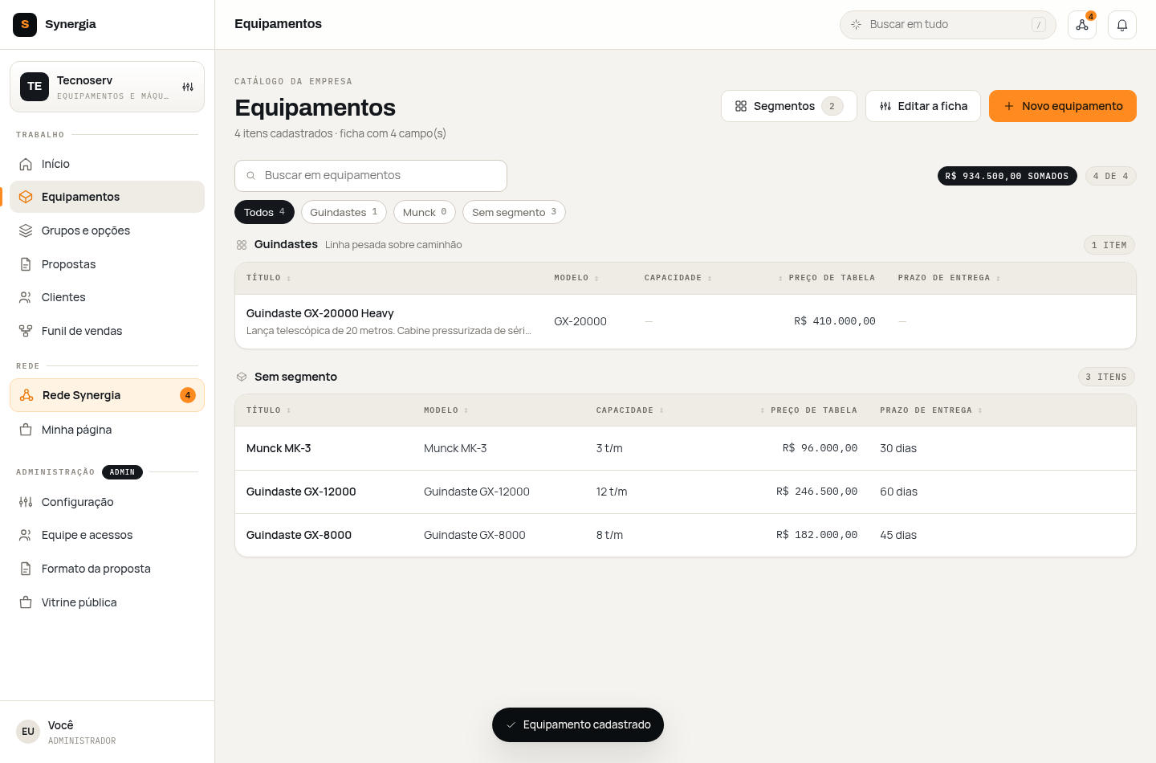
Task: Open Grupos e opções in sidebar
Action: tap(107, 231)
